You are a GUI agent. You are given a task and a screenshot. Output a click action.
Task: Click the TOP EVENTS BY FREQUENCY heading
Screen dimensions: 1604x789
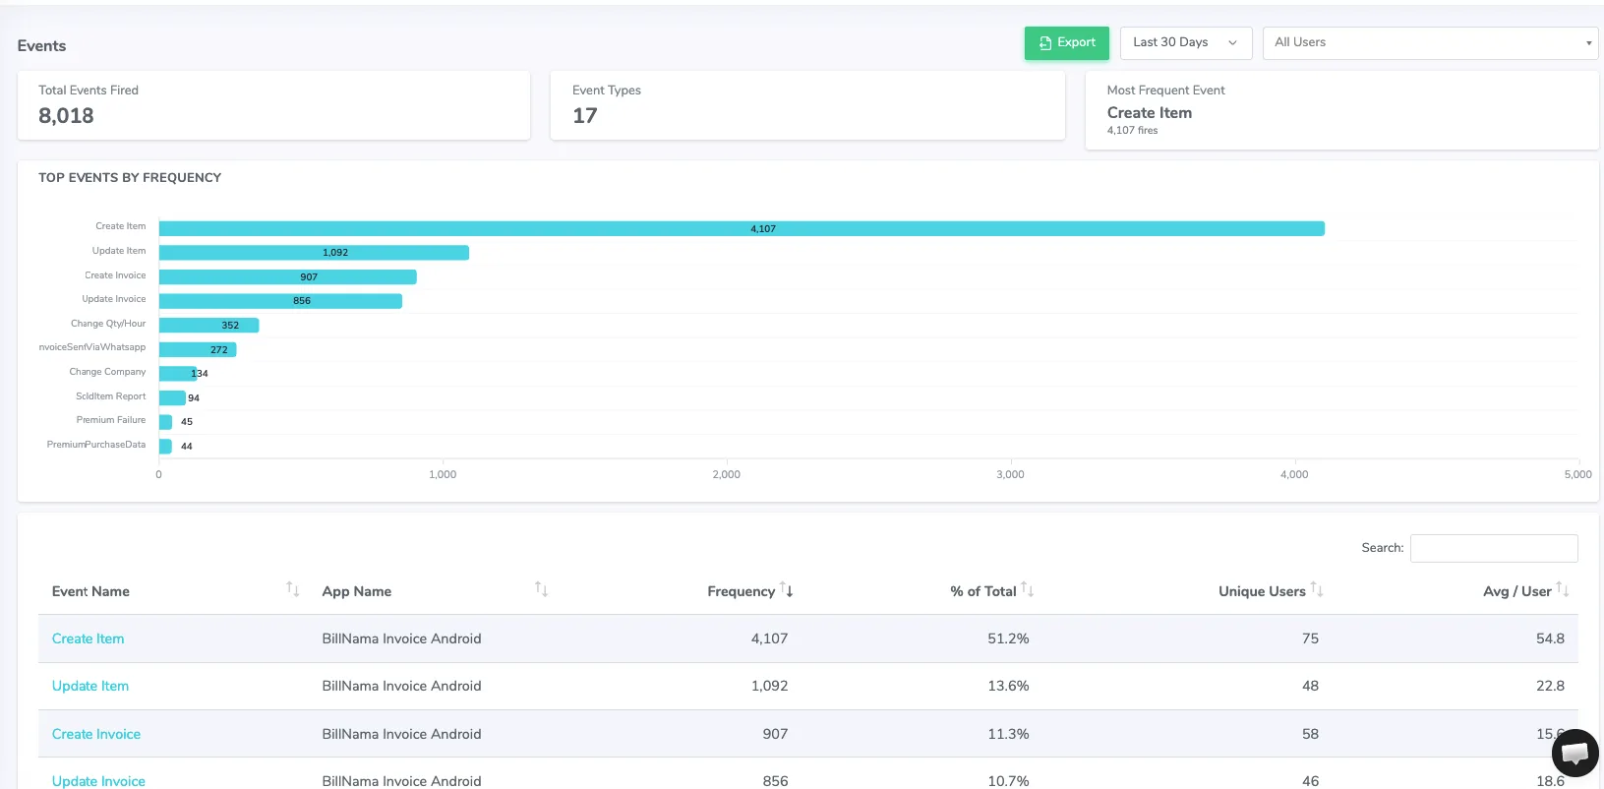pos(130,178)
